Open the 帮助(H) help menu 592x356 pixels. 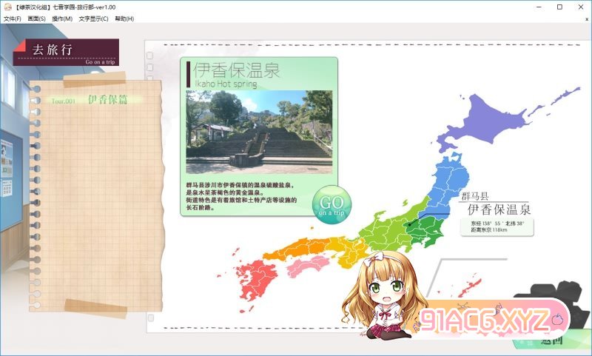point(124,19)
